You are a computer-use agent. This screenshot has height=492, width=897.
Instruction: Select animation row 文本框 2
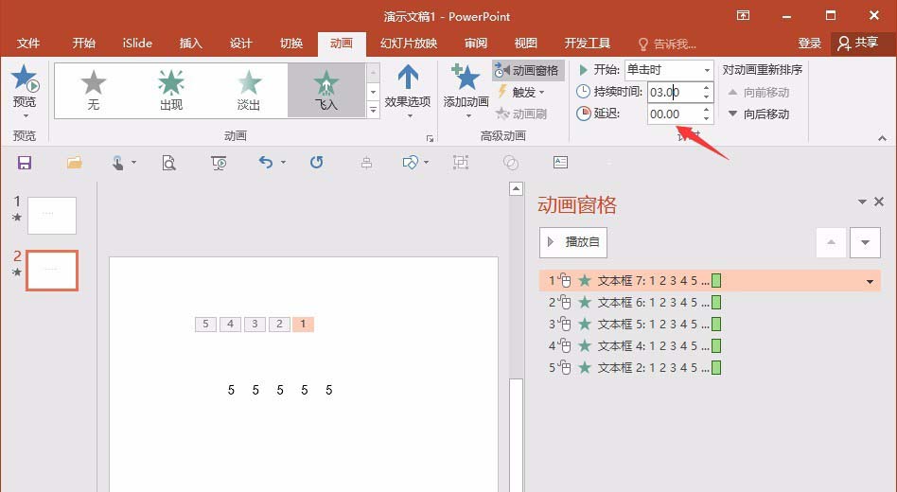coord(710,367)
